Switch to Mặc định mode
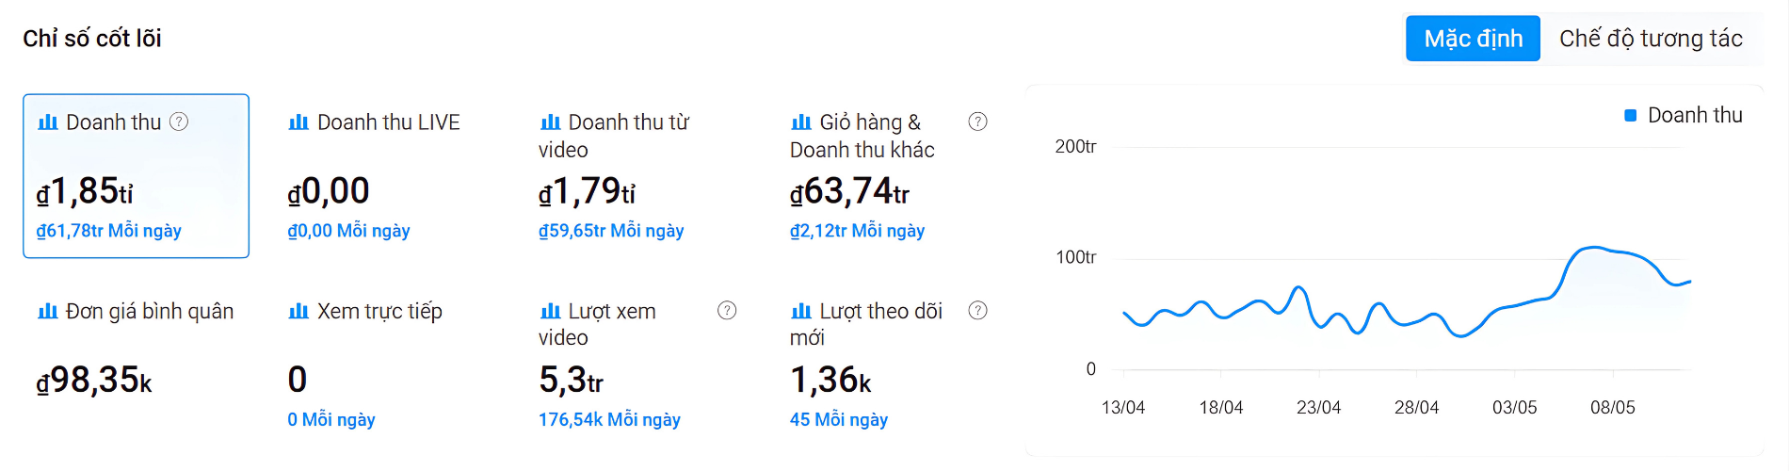This screenshot has height=471, width=1789. tap(1473, 39)
